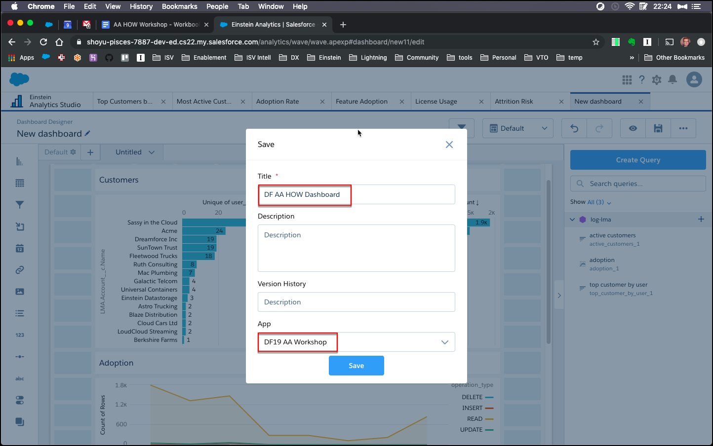The width and height of the screenshot is (713, 446).
Task: Show more bookmarks with double chevron
Action: (632, 58)
